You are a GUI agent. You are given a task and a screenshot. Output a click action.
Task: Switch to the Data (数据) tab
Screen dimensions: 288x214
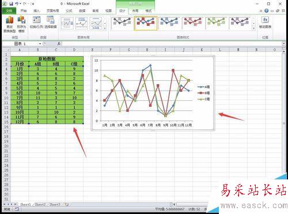pos(82,11)
